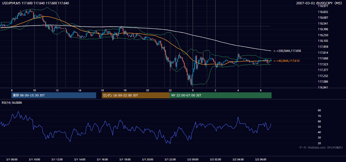Click hour tick 14 on price chart axis
The height and width of the screenshot is (162, 346).
click(80, 90)
